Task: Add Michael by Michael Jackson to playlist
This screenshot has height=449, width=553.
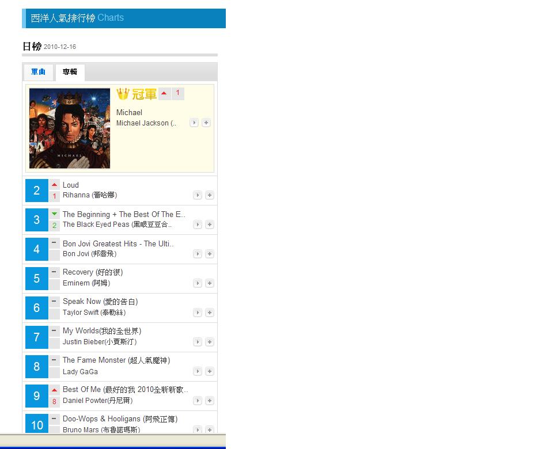Action: tap(206, 123)
